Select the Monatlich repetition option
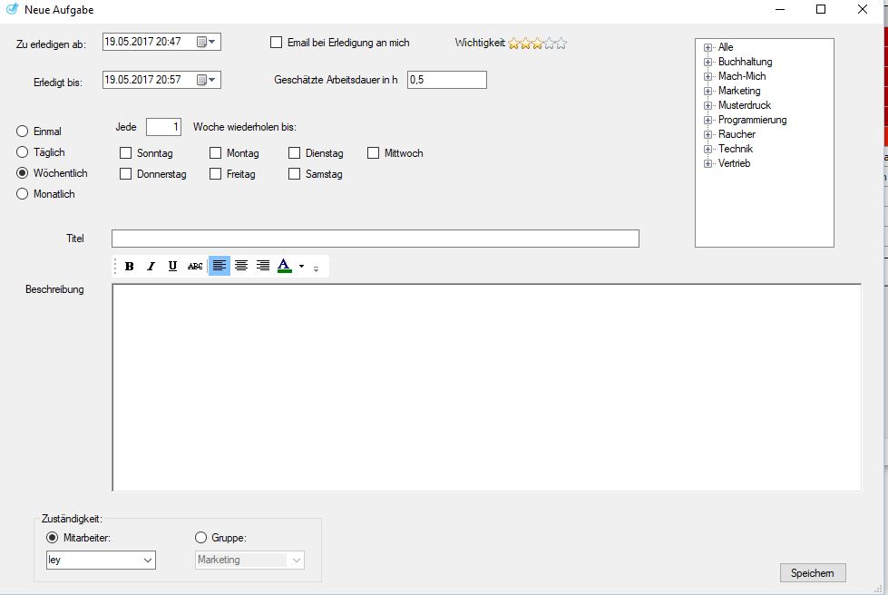The width and height of the screenshot is (888, 595). pyautogui.click(x=22, y=194)
